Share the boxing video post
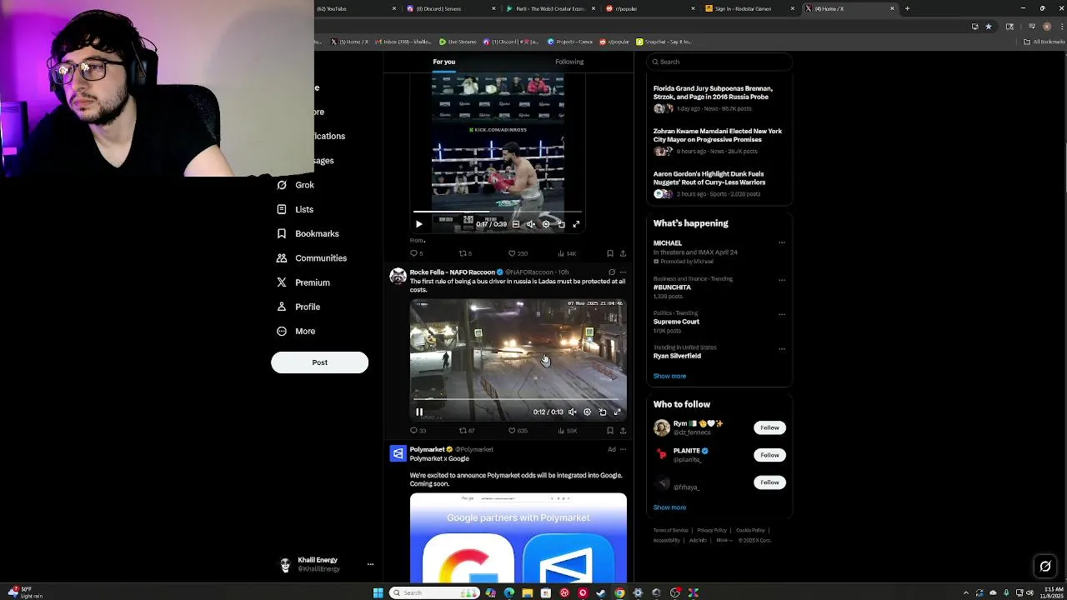This screenshot has height=600, width=1067. (623, 253)
